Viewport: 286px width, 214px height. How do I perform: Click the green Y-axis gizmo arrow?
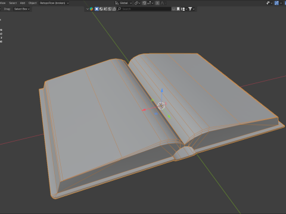[169, 117]
